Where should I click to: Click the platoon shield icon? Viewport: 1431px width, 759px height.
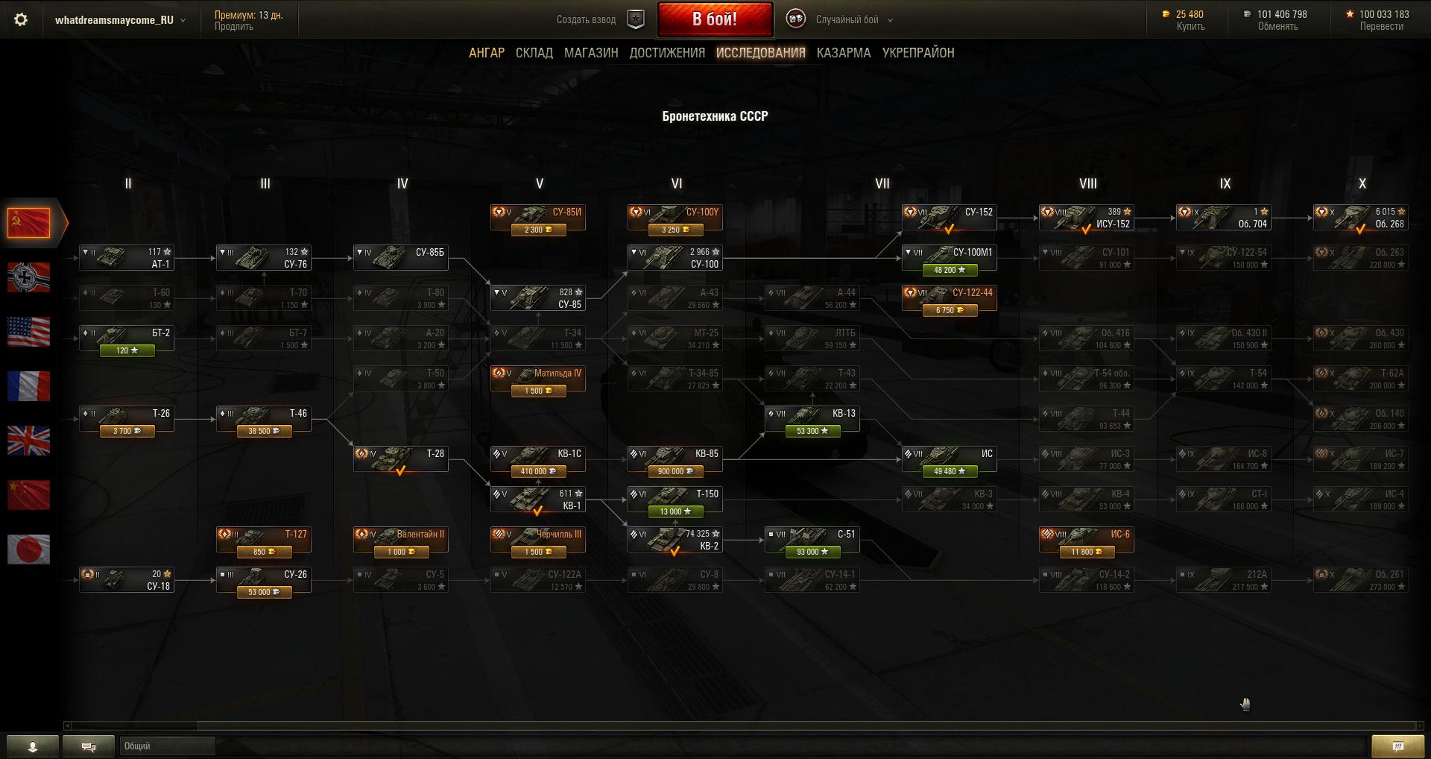(636, 20)
